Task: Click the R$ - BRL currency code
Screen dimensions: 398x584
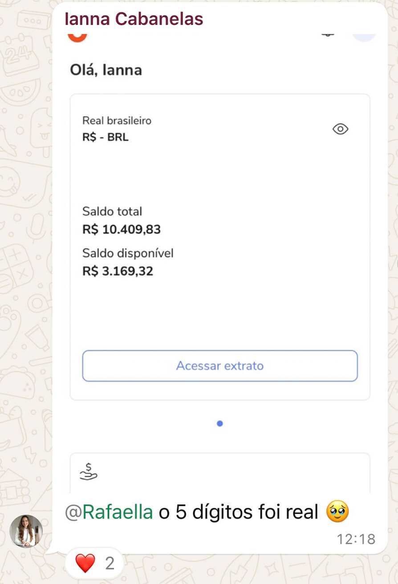Action: coord(106,137)
